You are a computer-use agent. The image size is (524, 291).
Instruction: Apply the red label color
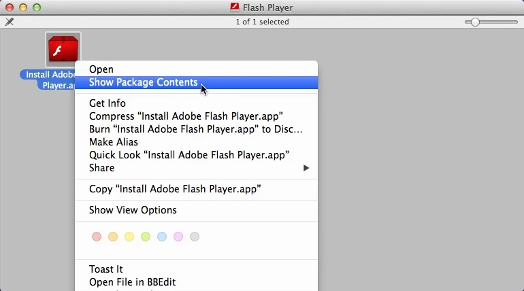coord(97,237)
